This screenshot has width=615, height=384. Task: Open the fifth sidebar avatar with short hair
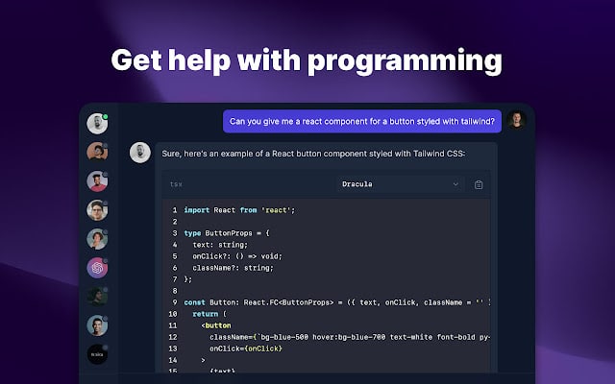point(97,239)
